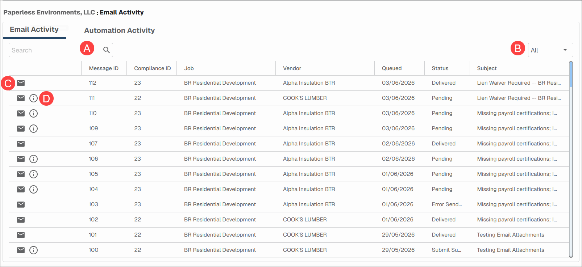The height and width of the screenshot is (267, 582).
Task: Click the table vertical scrollbar
Action: click(x=571, y=159)
